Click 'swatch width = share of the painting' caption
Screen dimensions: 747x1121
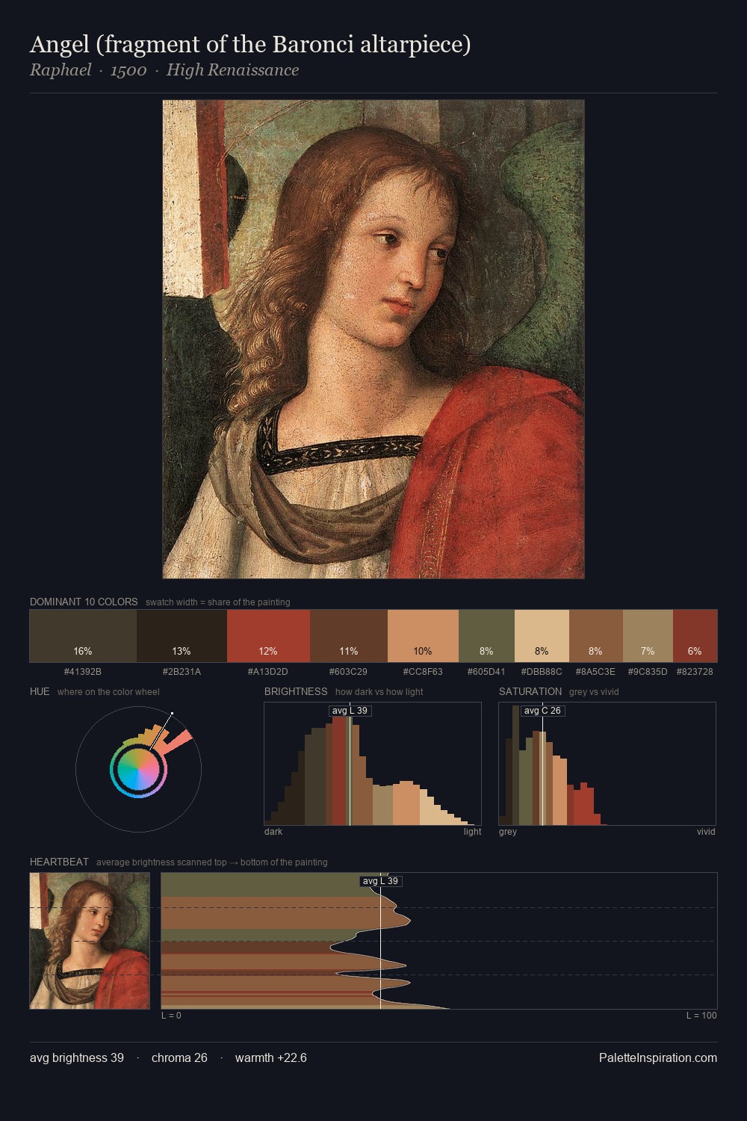coord(218,602)
